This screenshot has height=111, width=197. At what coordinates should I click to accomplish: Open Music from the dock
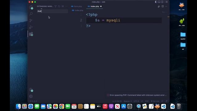click(x=105, y=106)
